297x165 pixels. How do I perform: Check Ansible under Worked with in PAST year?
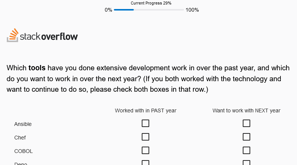coord(145,123)
